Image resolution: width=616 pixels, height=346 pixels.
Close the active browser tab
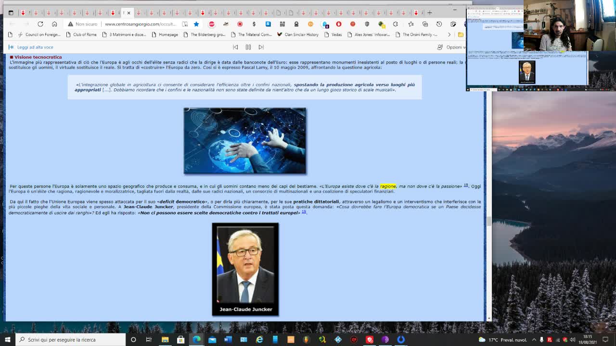click(128, 13)
